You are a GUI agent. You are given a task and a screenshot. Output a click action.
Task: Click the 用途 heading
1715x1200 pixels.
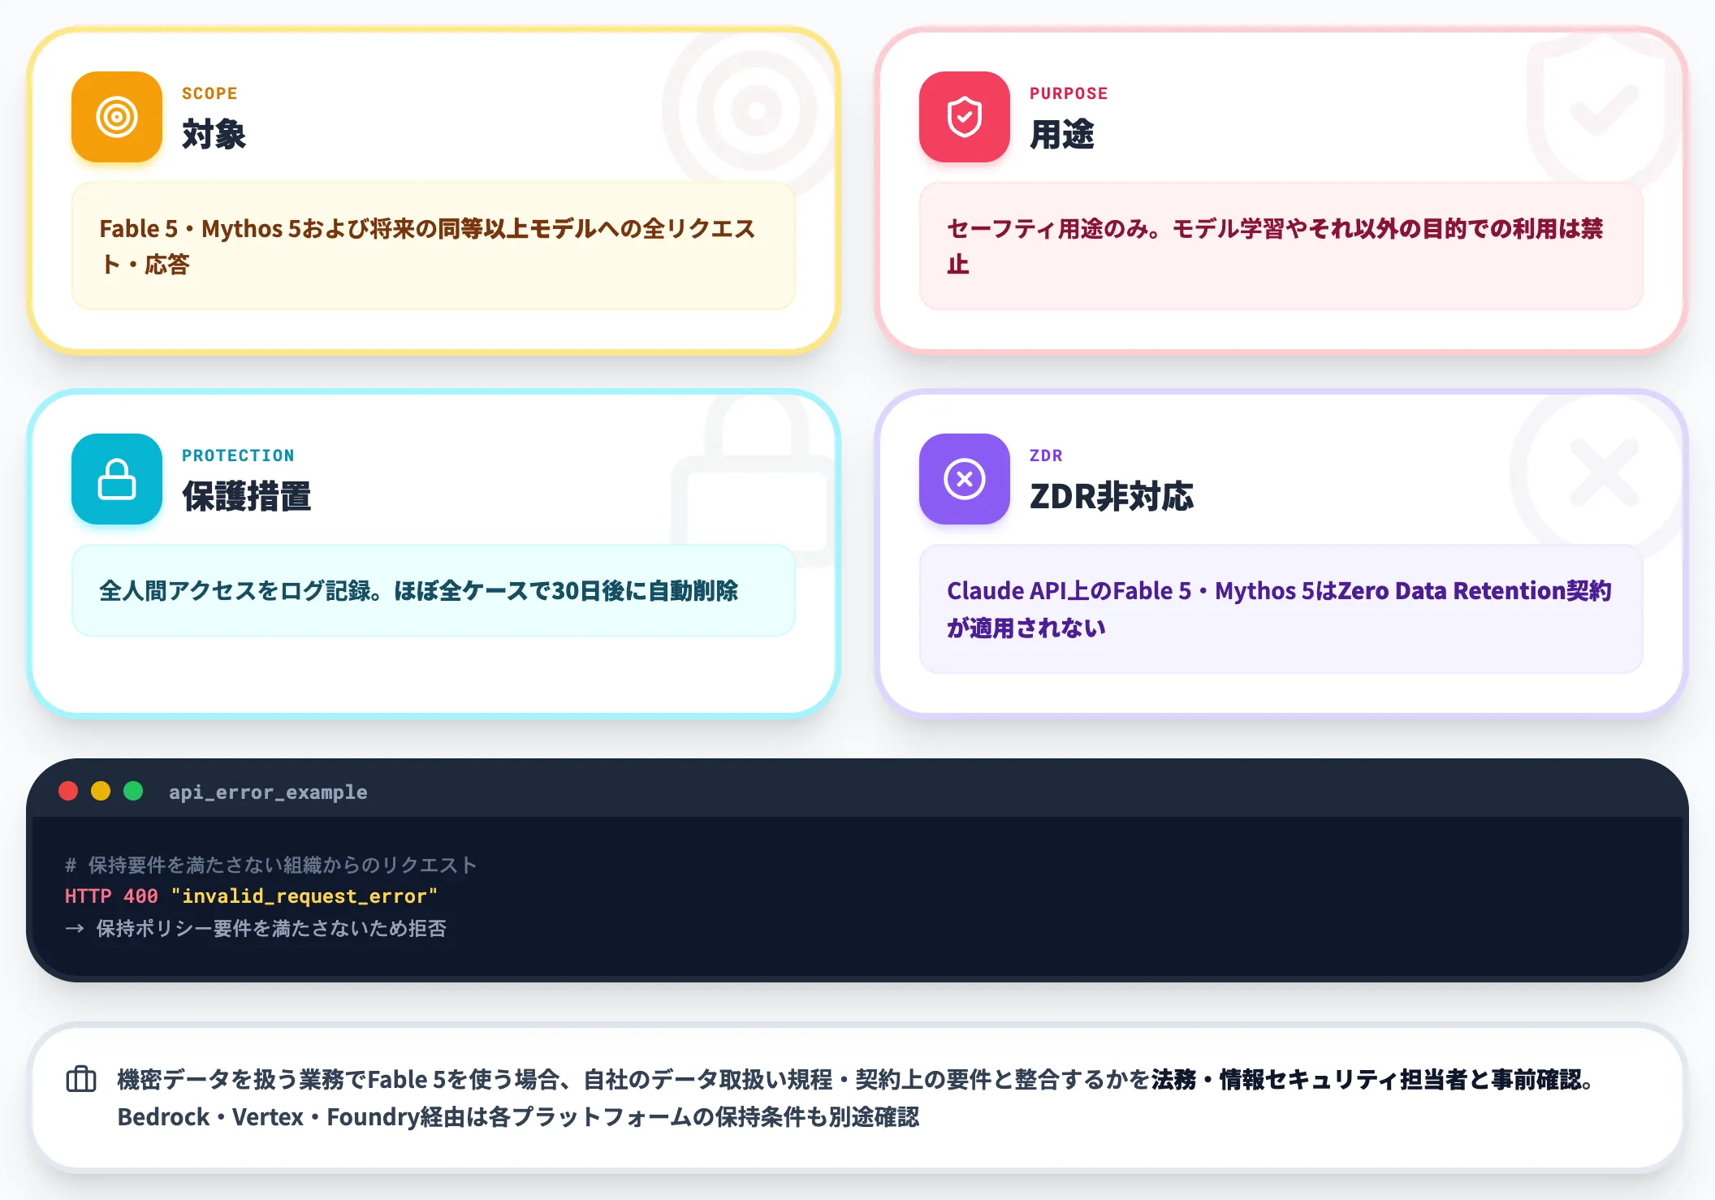[1062, 134]
